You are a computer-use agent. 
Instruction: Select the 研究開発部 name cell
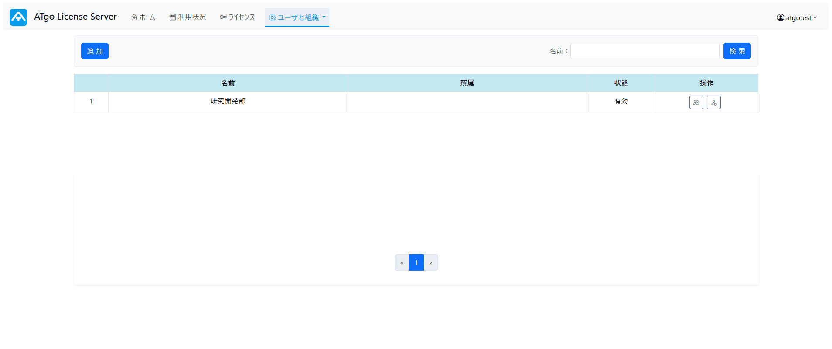click(x=228, y=101)
